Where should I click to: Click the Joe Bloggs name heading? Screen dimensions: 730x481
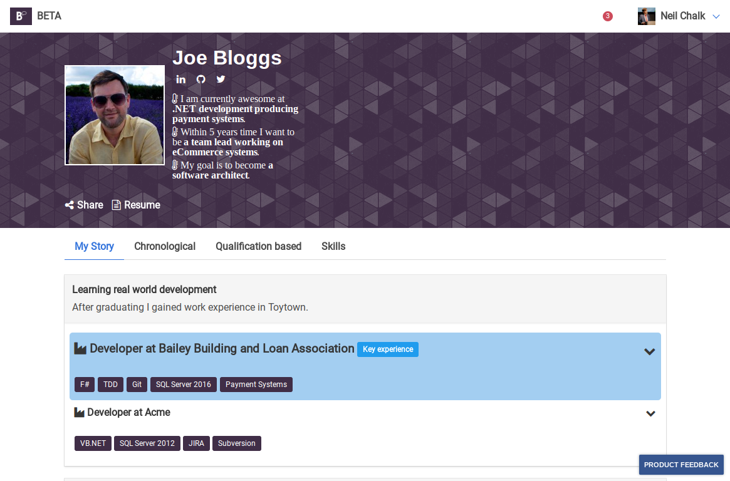pos(227,58)
